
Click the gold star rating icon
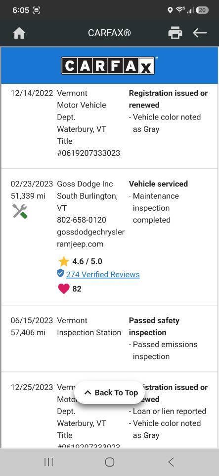pyautogui.click(x=63, y=261)
